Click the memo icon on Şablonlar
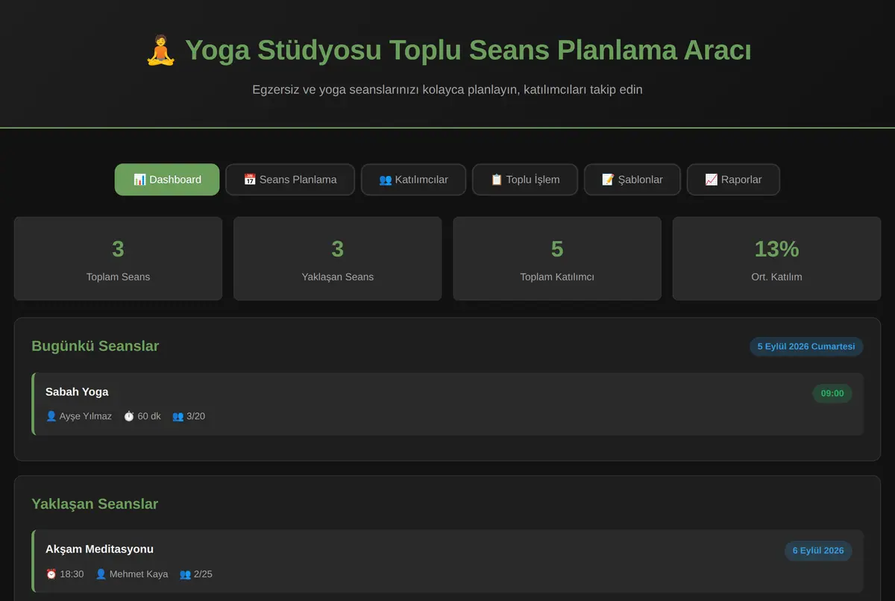 [x=609, y=180]
